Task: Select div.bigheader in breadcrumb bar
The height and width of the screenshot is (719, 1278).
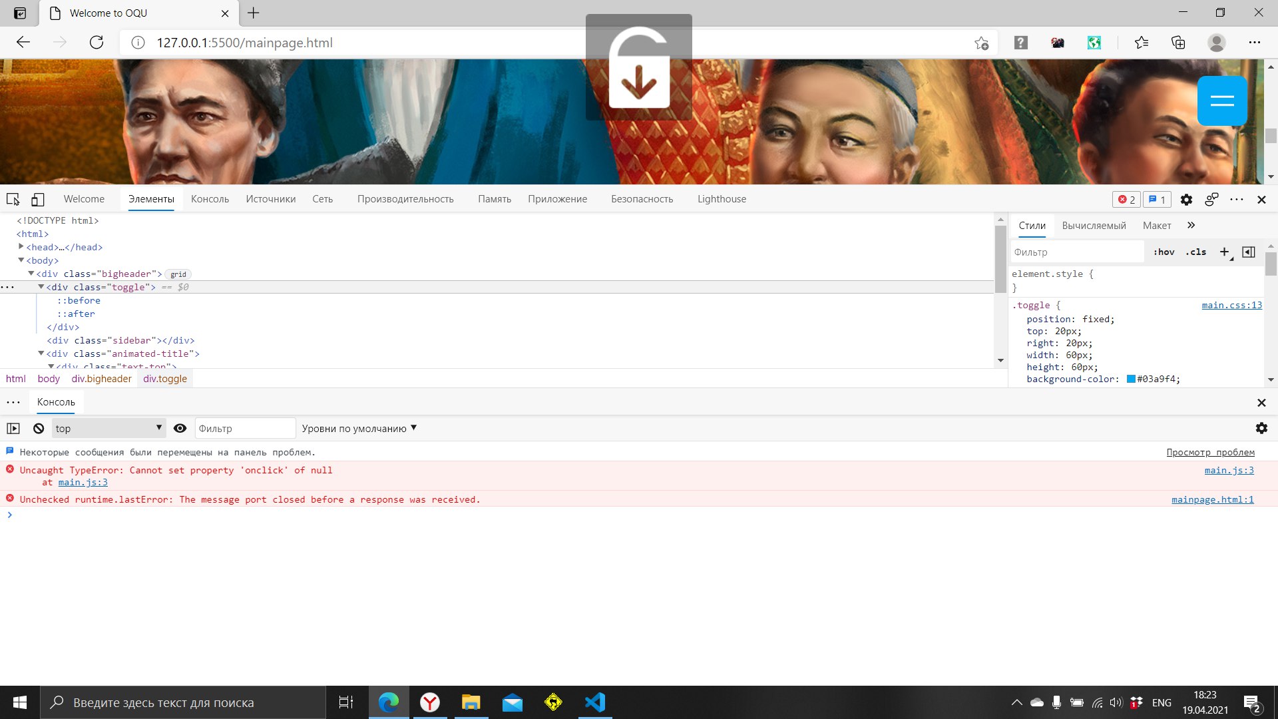Action: (x=101, y=379)
